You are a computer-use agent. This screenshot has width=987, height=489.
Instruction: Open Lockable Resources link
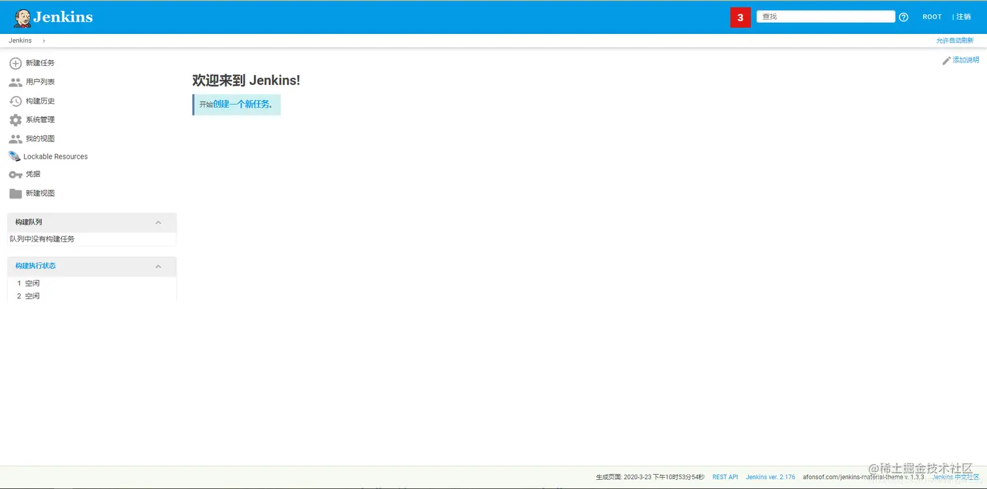click(55, 157)
